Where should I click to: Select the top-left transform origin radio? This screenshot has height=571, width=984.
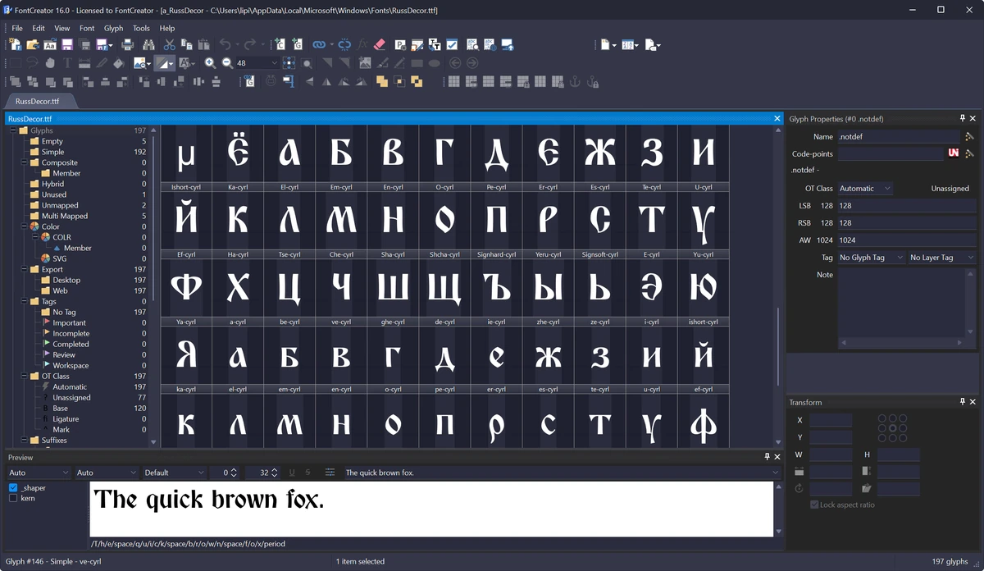pos(881,418)
